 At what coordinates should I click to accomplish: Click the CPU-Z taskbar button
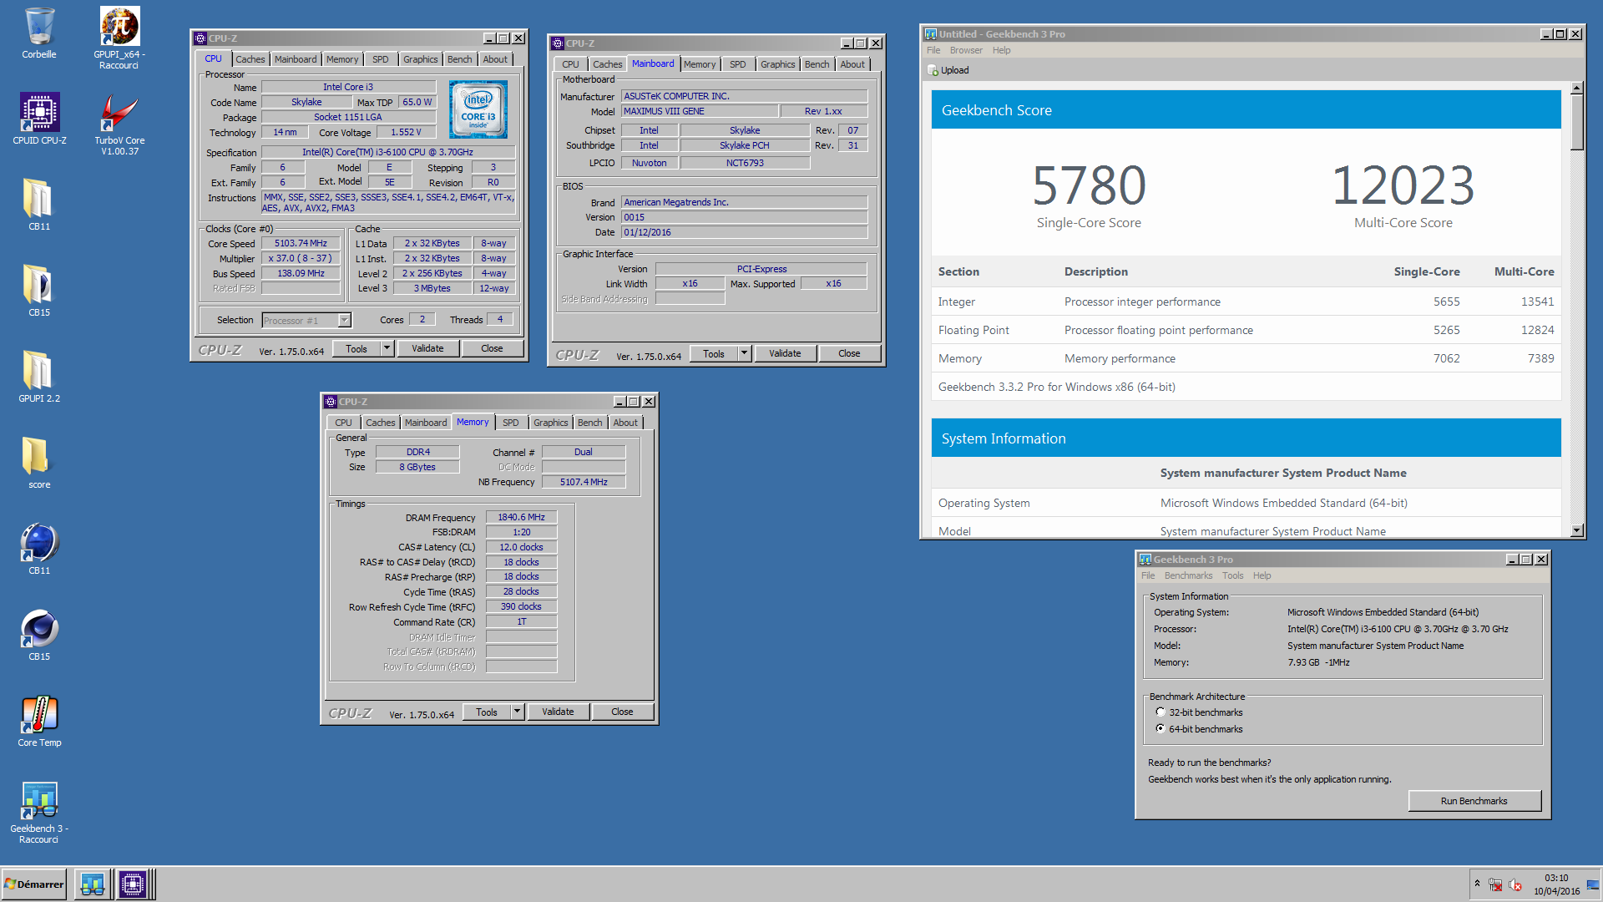click(133, 884)
